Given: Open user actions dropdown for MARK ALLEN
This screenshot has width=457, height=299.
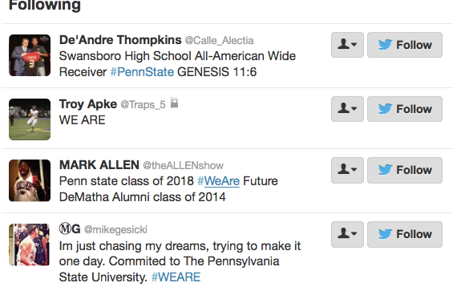Looking at the screenshot, I should click(x=347, y=170).
